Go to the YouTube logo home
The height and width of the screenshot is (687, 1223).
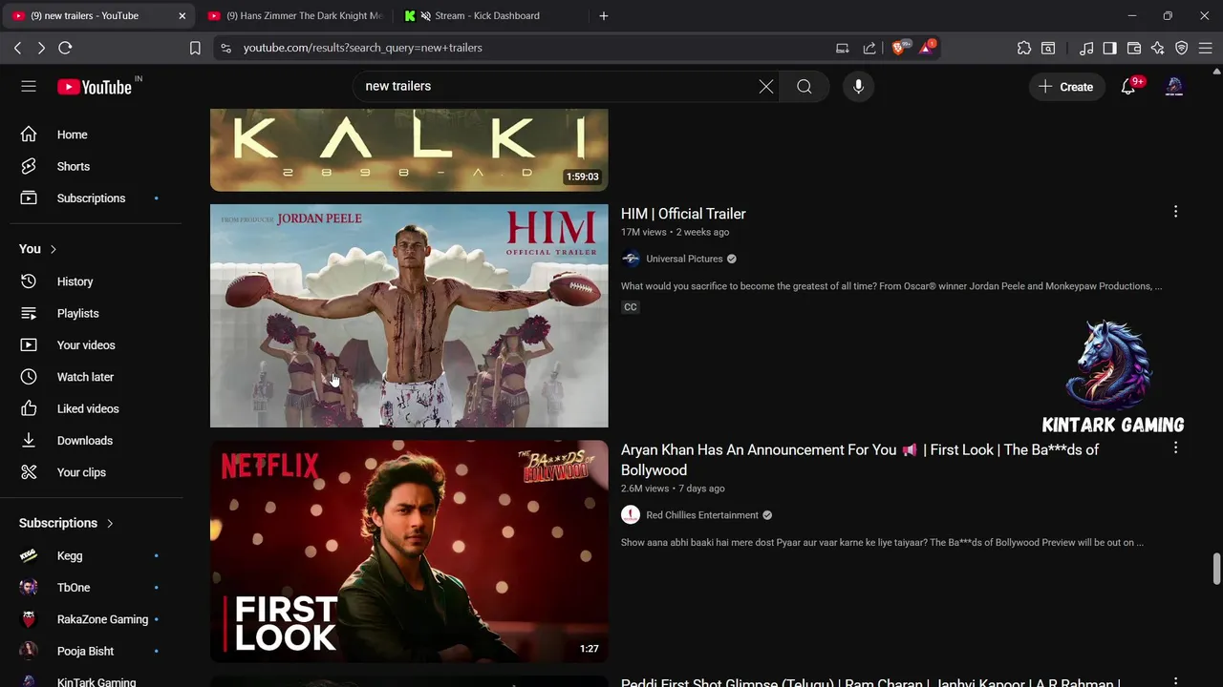[95, 87]
